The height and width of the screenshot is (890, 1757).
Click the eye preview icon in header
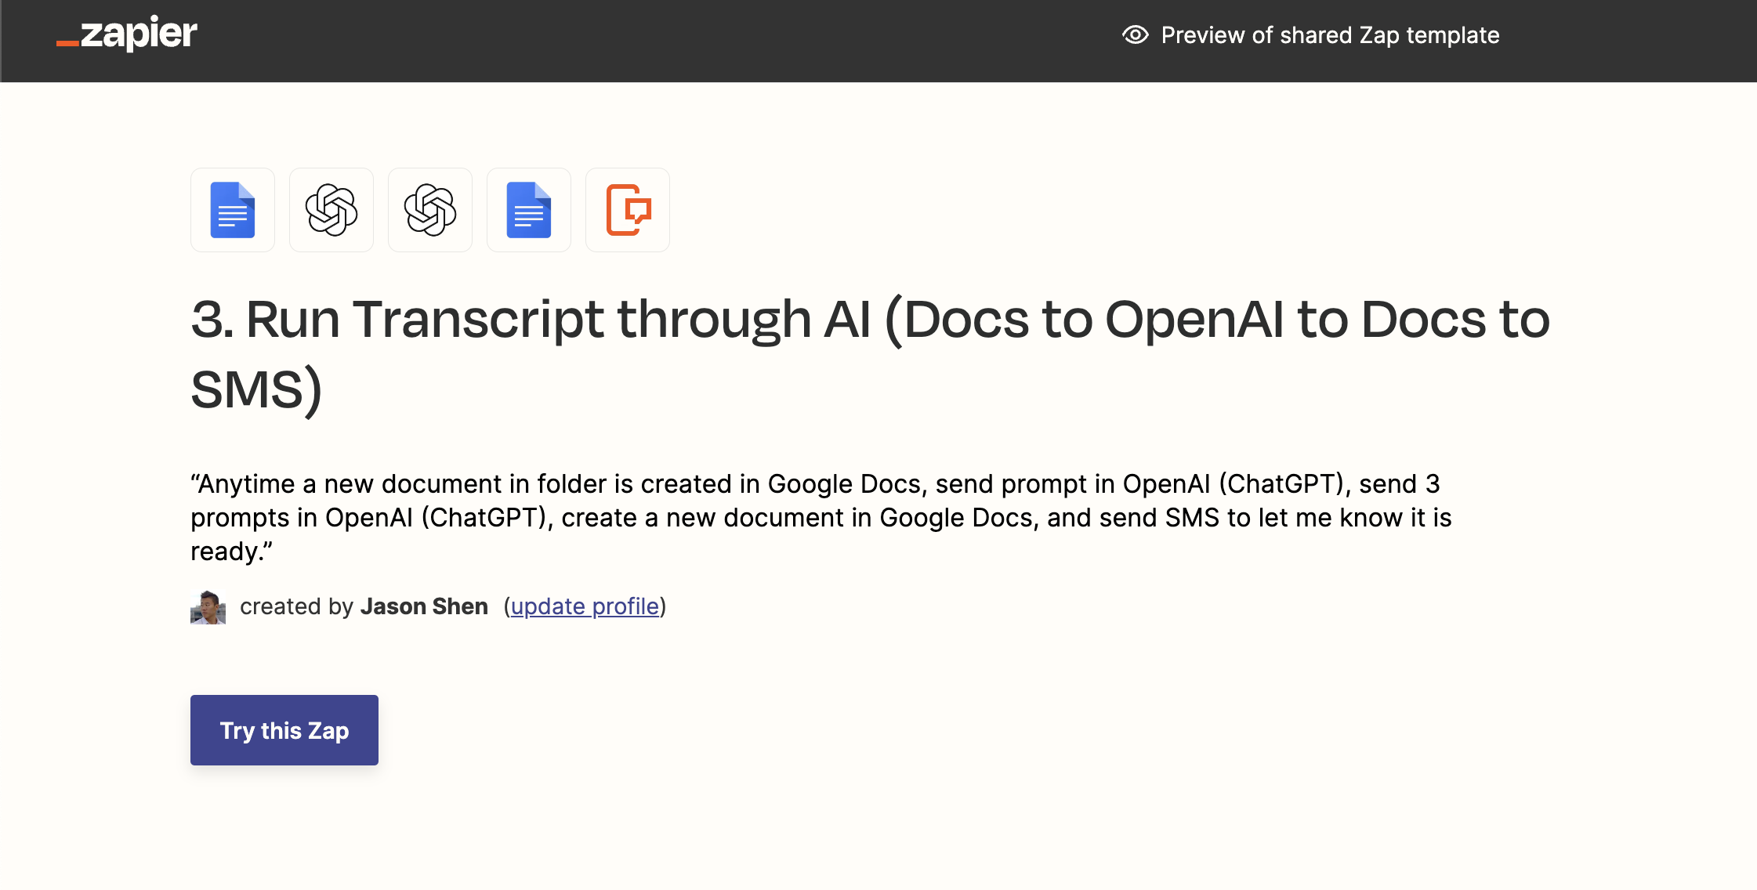point(1136,35)
